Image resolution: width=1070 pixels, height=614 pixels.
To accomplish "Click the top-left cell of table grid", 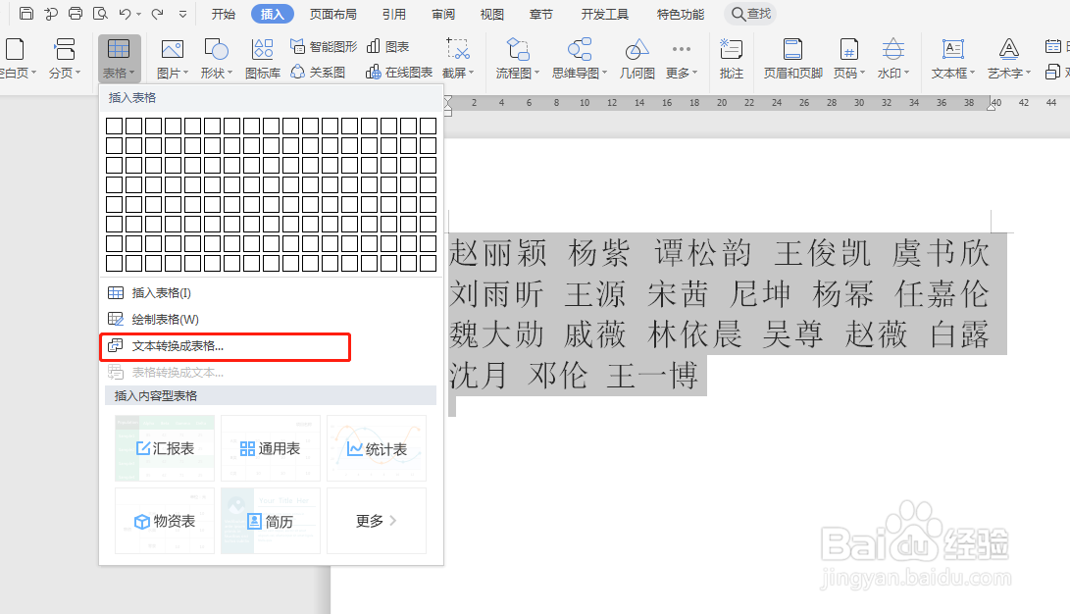I will point(114,126).
